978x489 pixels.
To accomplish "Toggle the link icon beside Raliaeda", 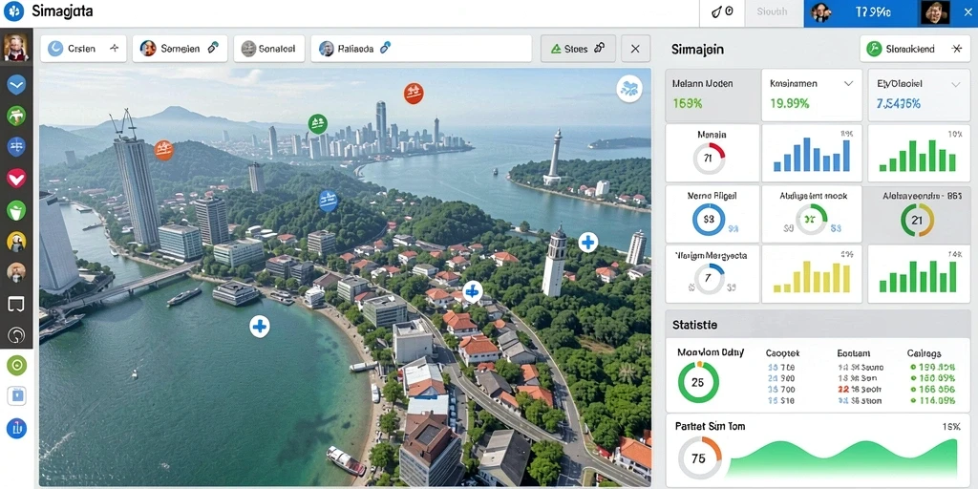I will click(x=385, y=48).
